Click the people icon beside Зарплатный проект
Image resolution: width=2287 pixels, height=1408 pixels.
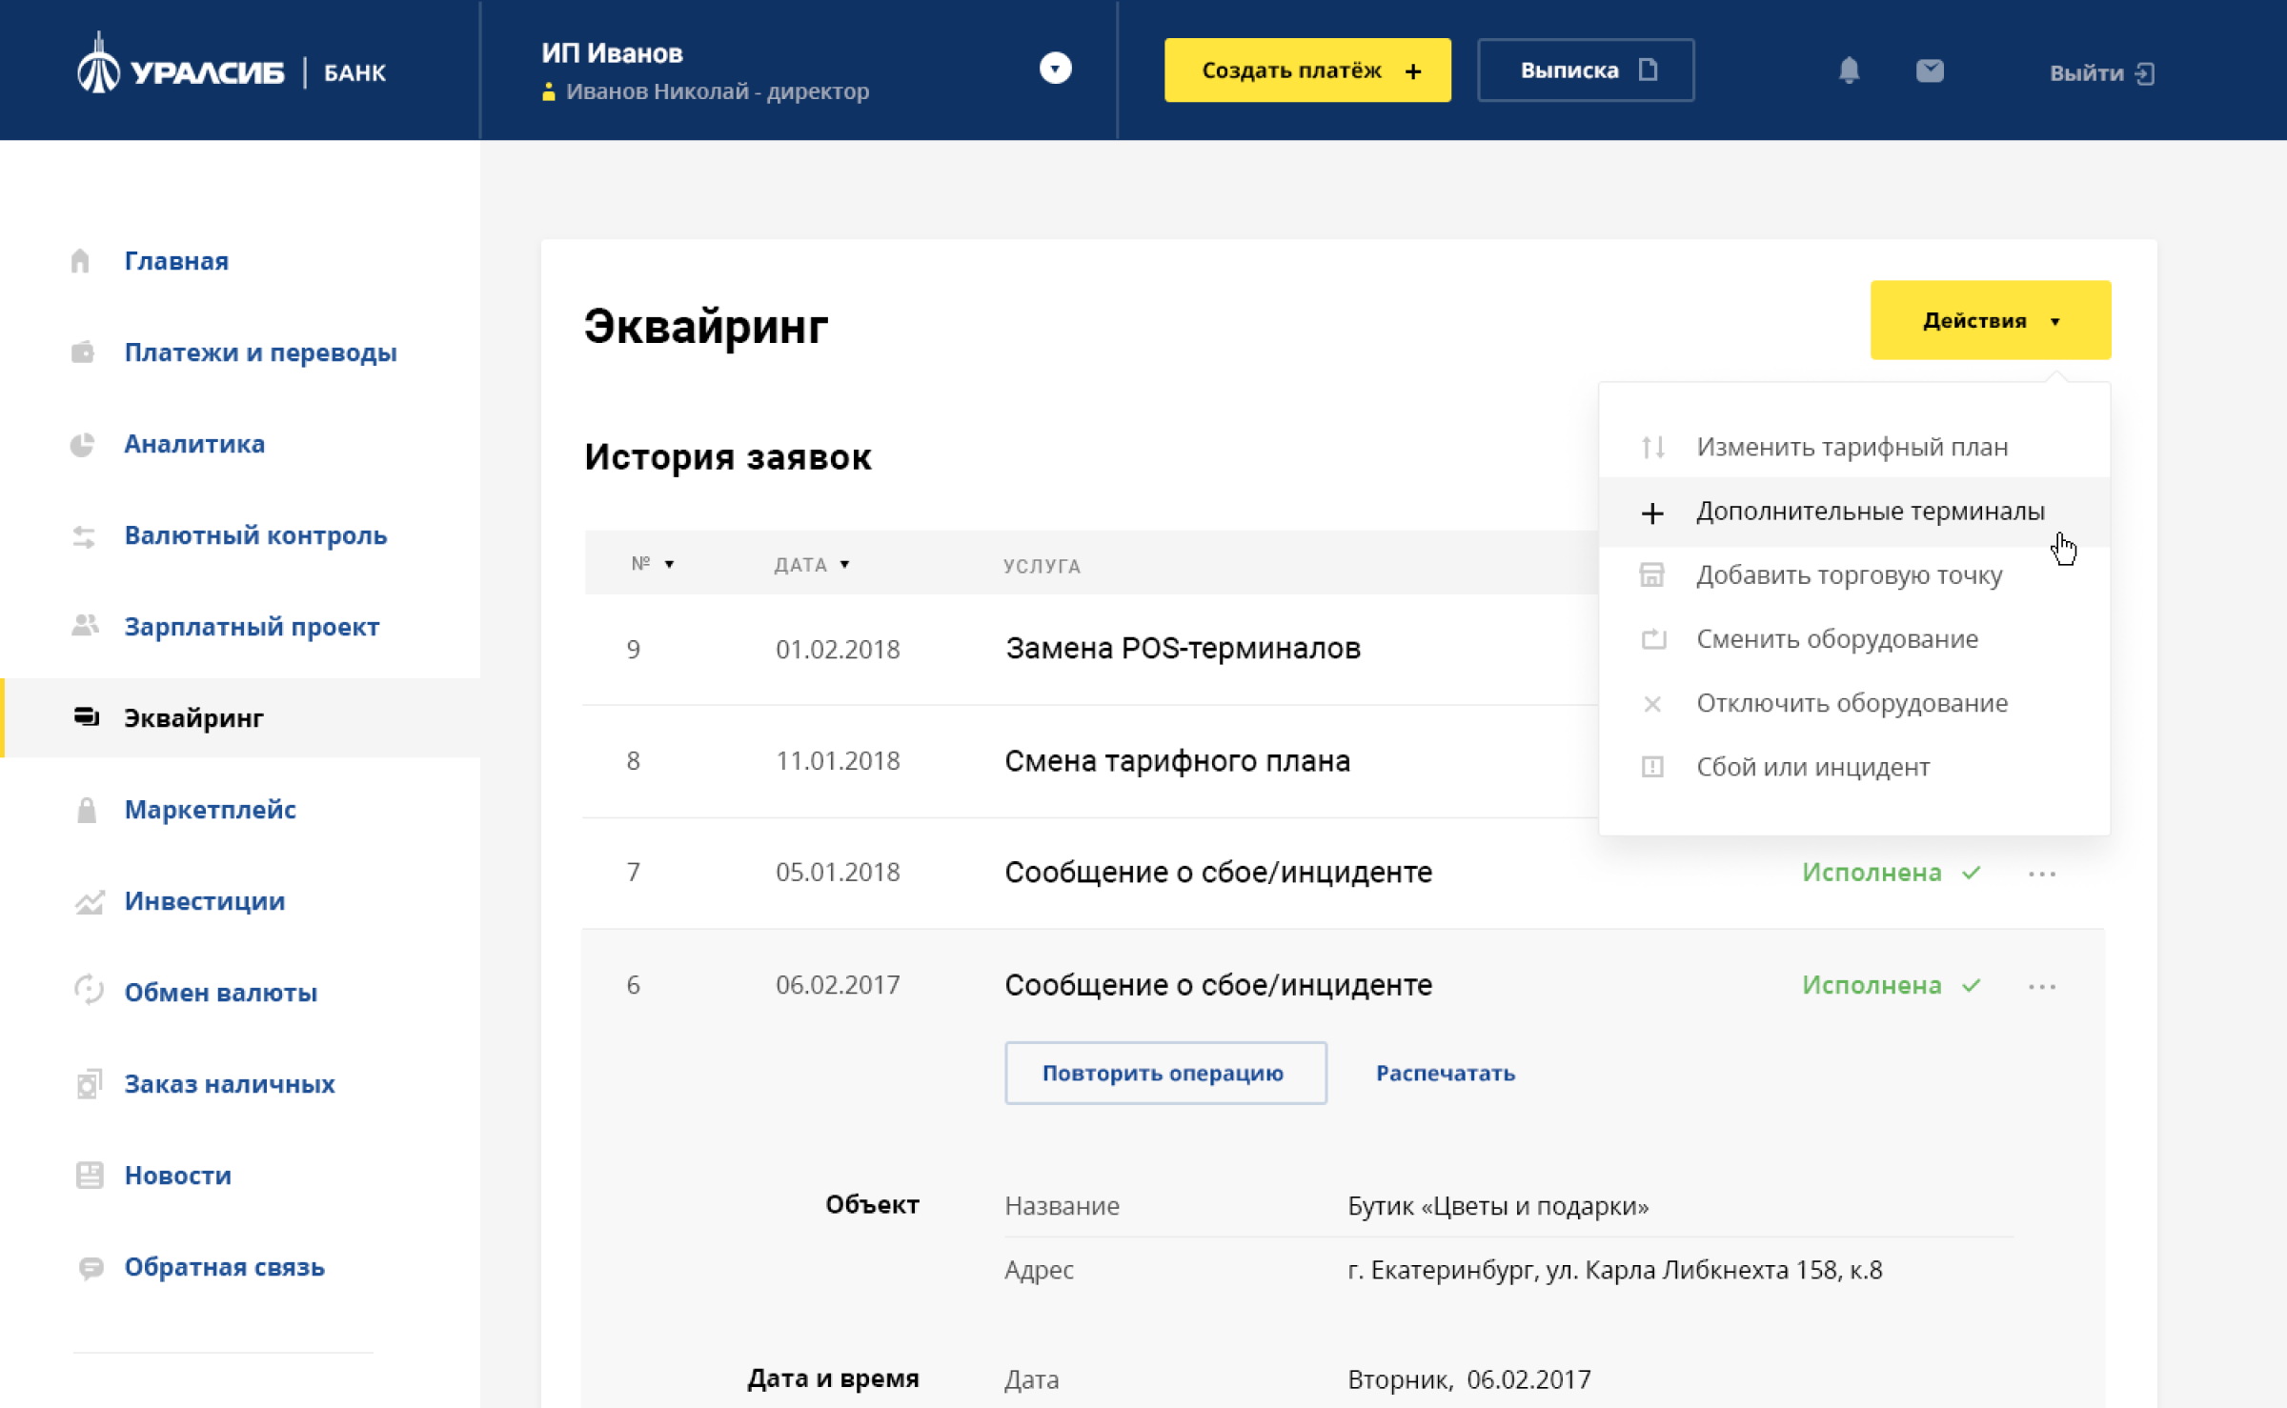[x=85, y=626]
